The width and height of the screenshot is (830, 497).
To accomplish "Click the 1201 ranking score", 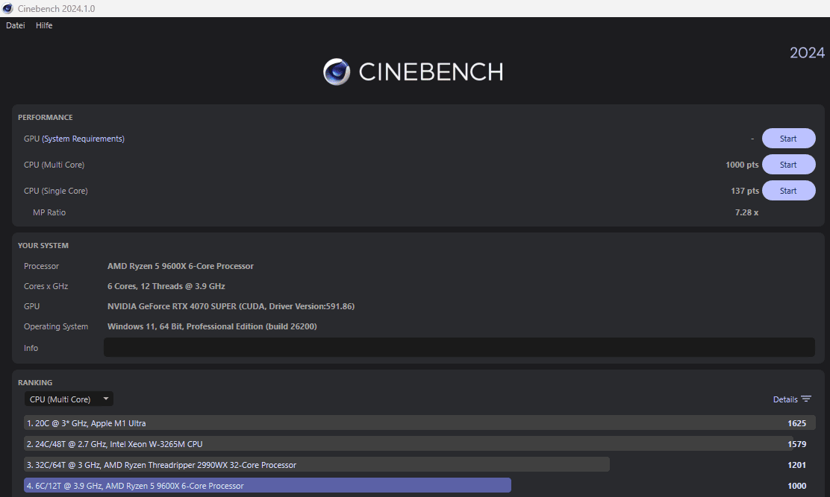I will 796,465.
